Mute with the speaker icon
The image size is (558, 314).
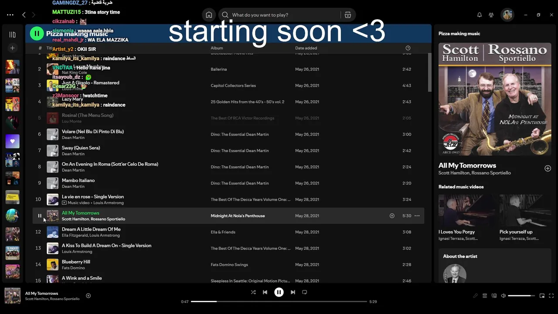pos(503,296)
